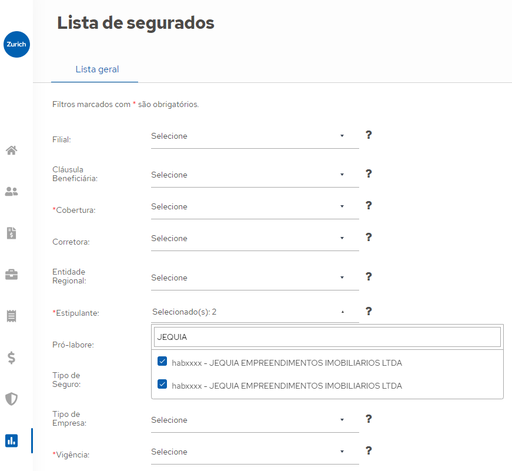Screen dimensions: 512x471
Task: Show help for Cobertura filter
Action: (369, 205)
